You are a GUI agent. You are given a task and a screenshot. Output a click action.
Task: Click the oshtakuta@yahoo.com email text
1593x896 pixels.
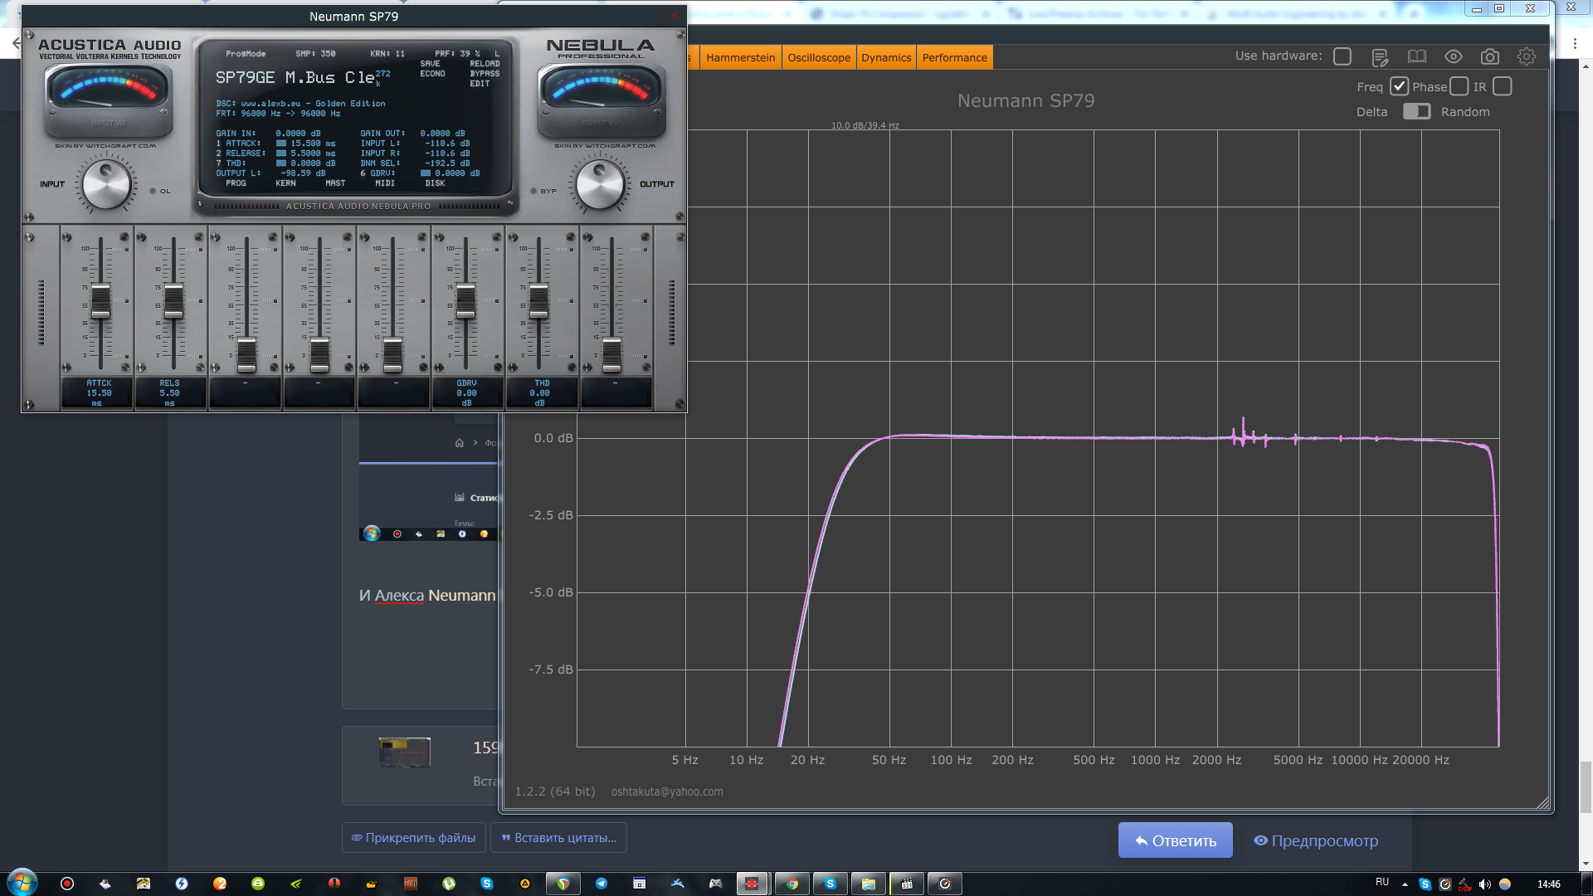(667, 791)
